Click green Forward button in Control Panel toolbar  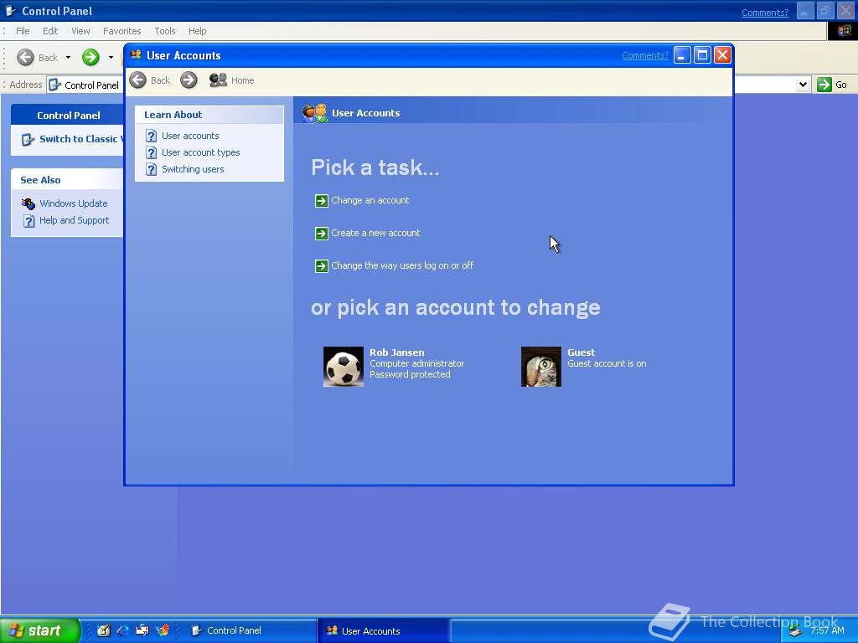tap(90, 58)
